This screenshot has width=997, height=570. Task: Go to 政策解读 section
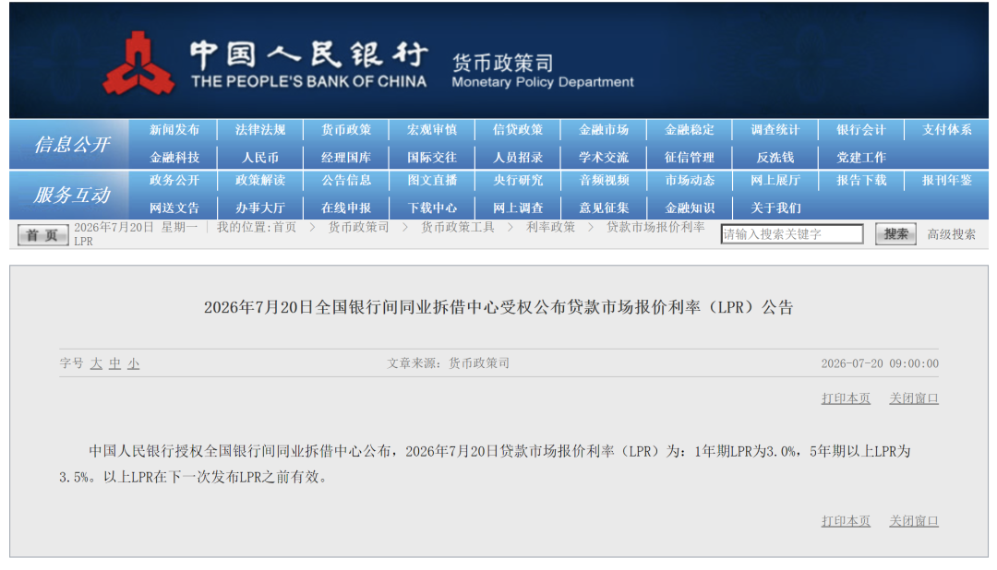[x=260, y=181]
